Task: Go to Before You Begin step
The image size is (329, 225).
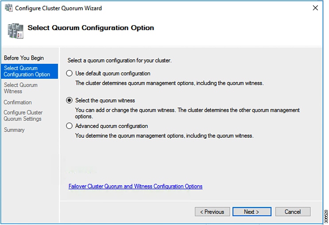Action: pyautogui.click(x=23, y=58)
